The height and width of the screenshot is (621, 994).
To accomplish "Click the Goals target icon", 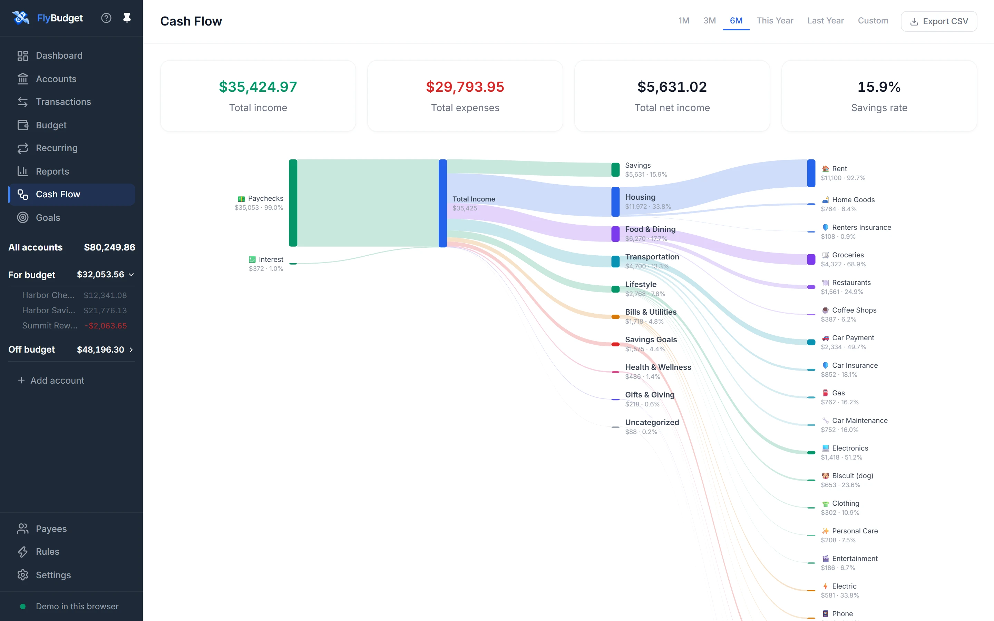I will pyautogui.click(x=22, y=217).
